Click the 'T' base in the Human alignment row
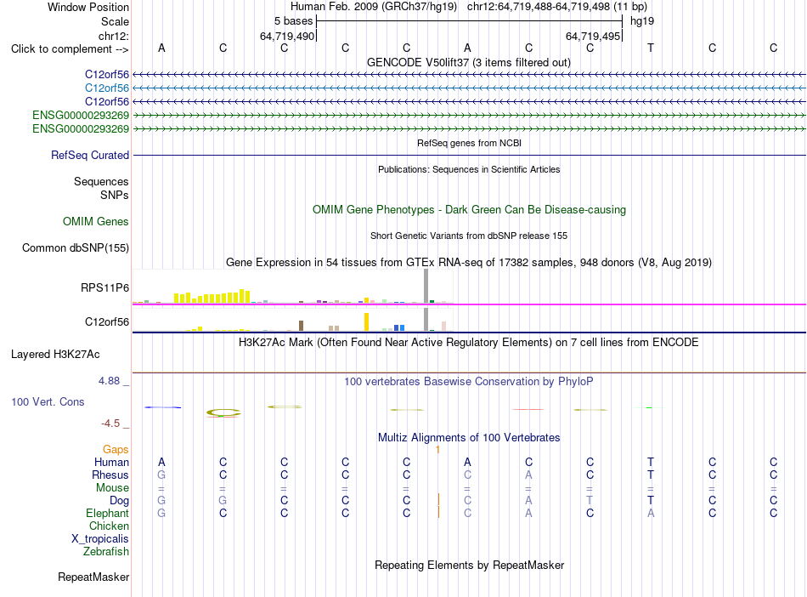 (x=651, y=462)
